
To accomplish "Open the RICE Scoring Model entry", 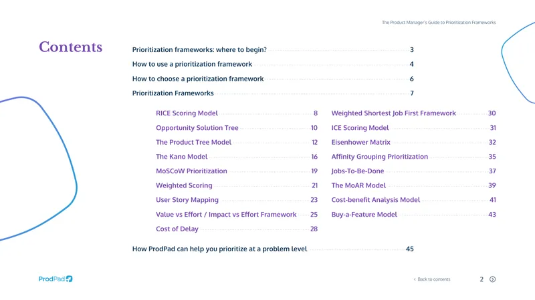I will [237, 113].
